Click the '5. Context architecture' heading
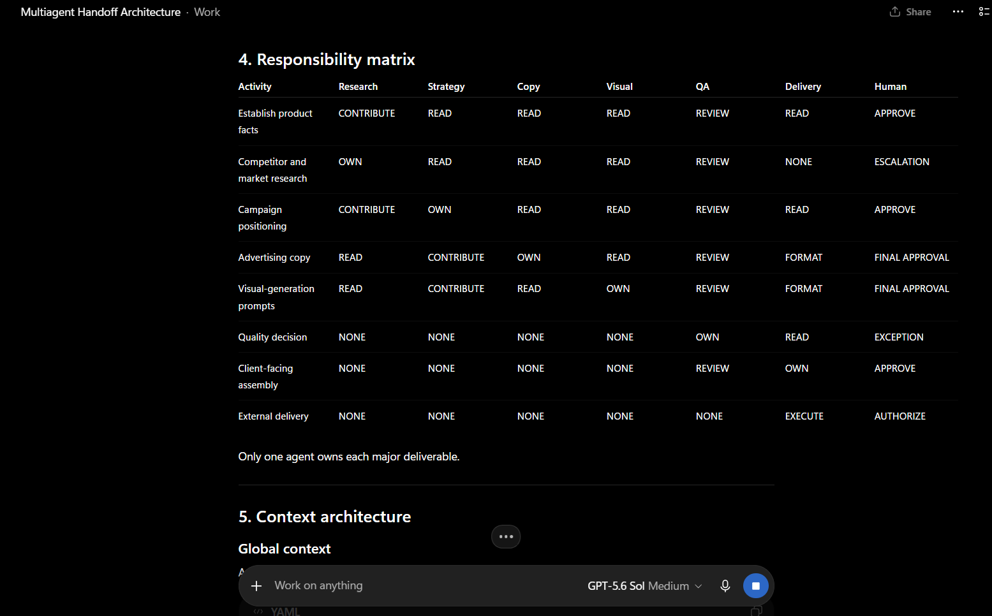Image resolution: width=992 pixels, height=616 pixels. pyautogui.click(x=325, y=517)
